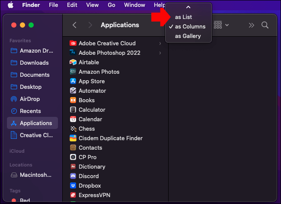
Task: Open the Window menu in menu bar
Action: click(134, 5)
